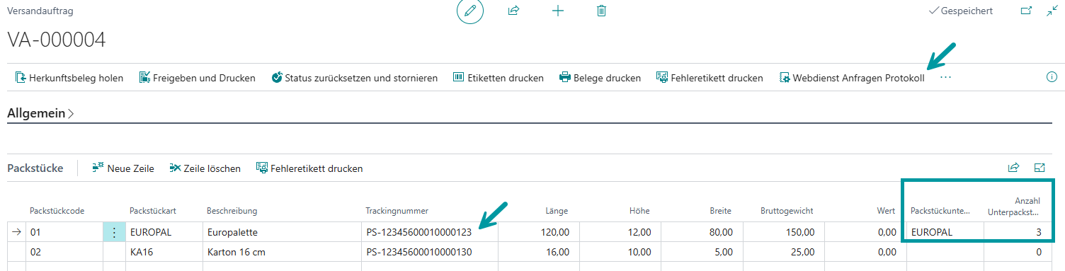Viewport: 1065px width, 271px height.
Task: Show more actions via ellipsis
Action: [x=945, y=78]
